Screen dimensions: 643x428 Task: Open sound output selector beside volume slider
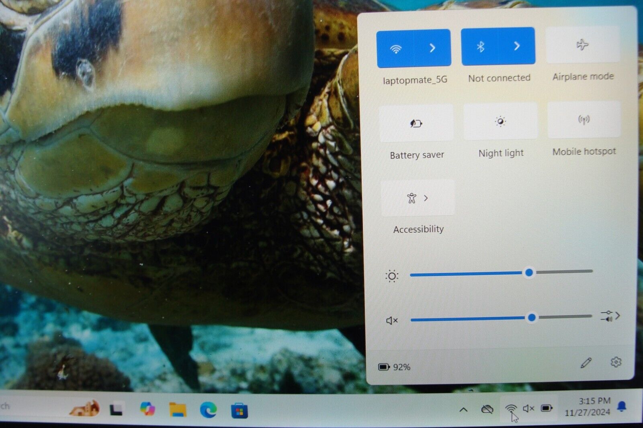click(610, 316)
